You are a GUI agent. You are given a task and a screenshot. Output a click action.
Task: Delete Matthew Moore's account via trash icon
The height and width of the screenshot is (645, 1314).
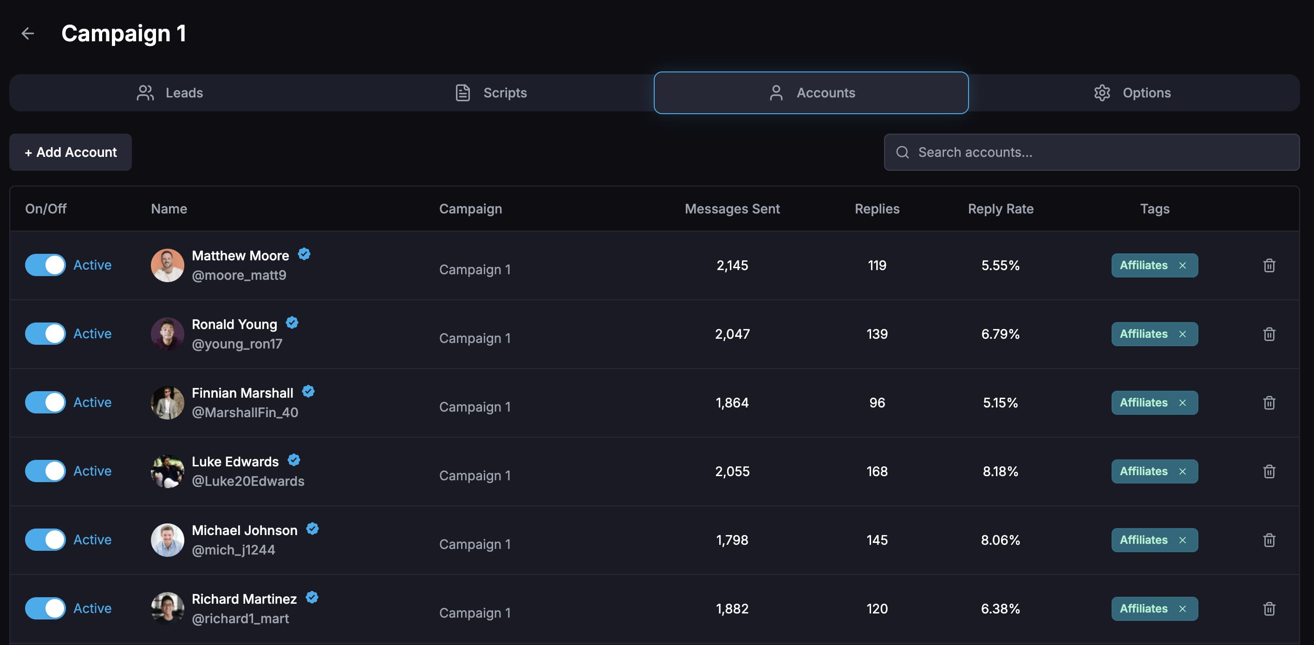[1269, 265]
